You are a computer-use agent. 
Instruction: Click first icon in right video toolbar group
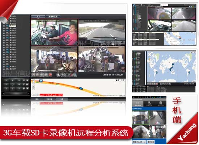click(58, 75)
